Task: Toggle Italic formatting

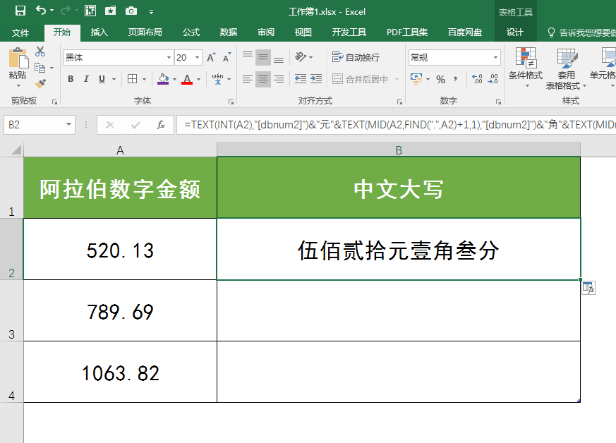Action: click(x=86, y=79)
